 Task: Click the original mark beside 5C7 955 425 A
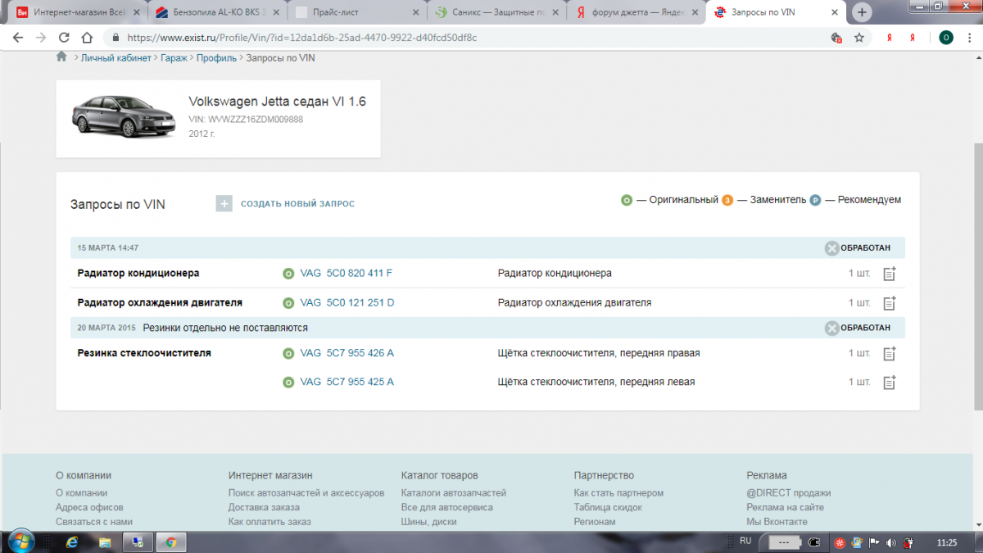pos(288,383)
